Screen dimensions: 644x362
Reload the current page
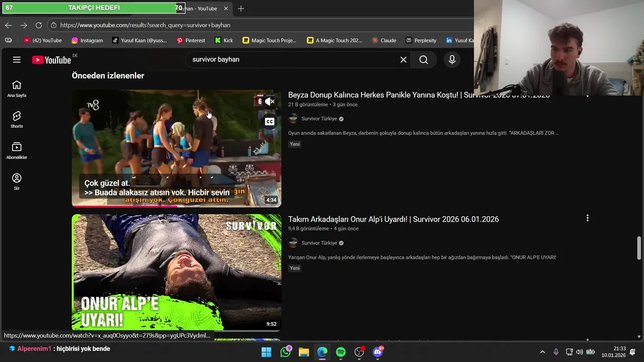tap(39, 25)
